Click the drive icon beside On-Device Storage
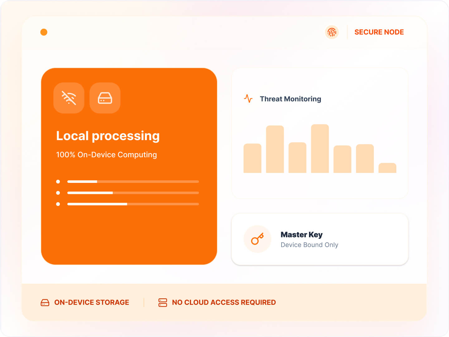Viewport: 449px width, 337px height. (x=45, y=302)
